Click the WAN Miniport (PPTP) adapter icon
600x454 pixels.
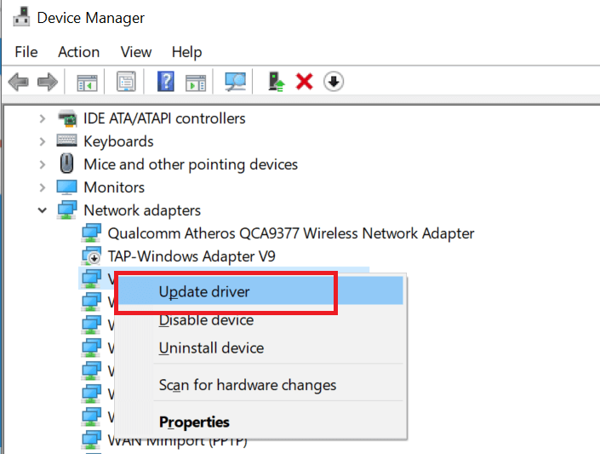pos(91,440)
